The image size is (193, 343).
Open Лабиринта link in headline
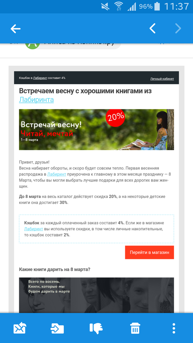click(36, 100)
